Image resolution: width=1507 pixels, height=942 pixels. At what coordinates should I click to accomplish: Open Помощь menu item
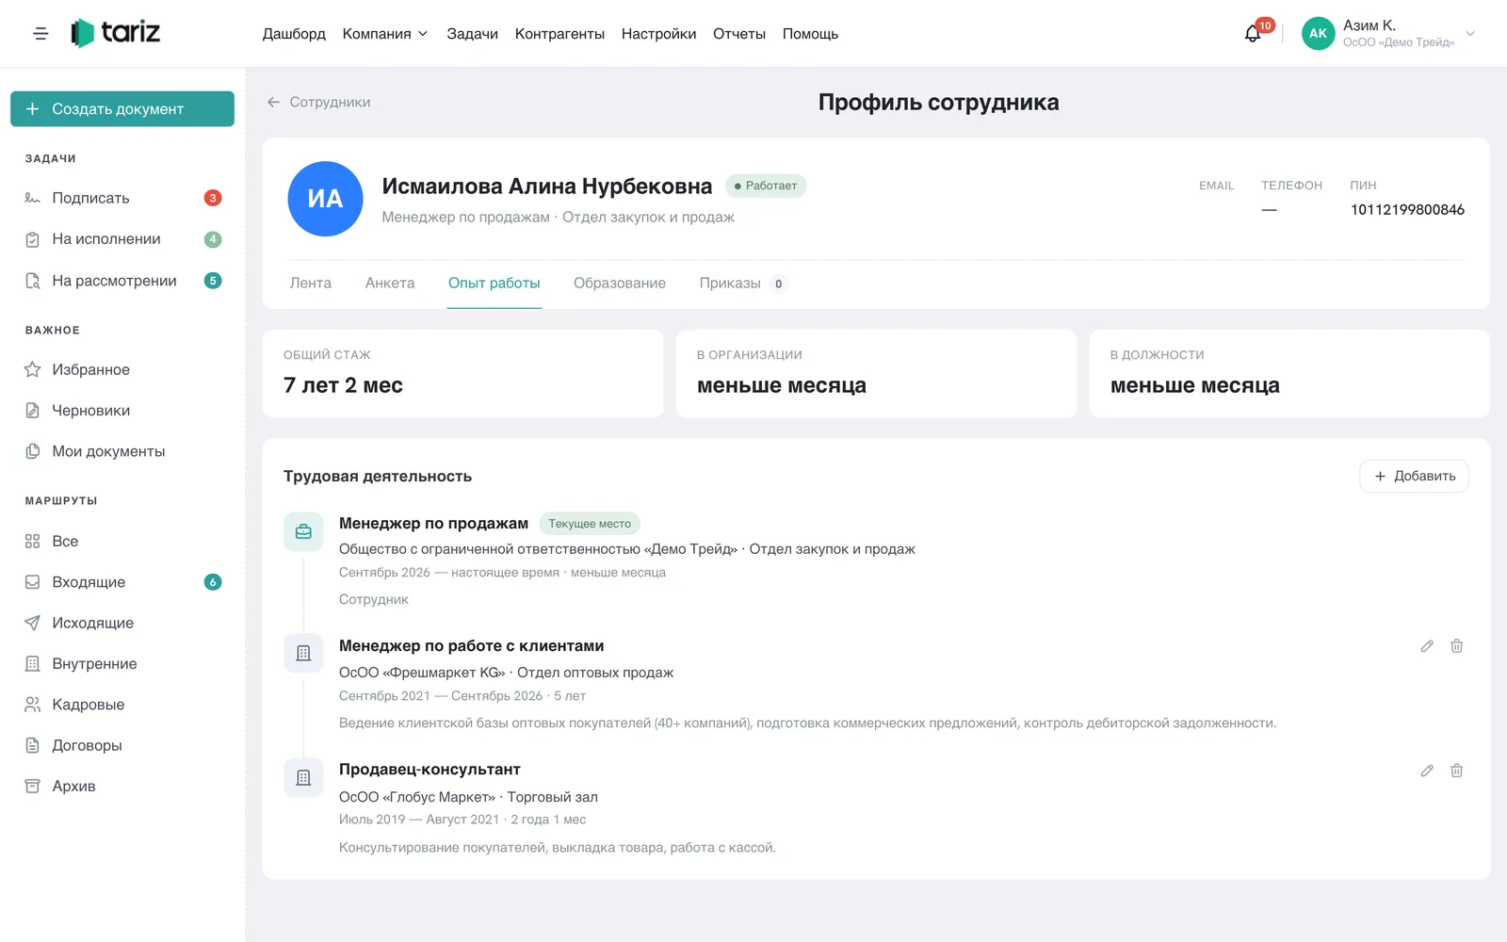810,34
